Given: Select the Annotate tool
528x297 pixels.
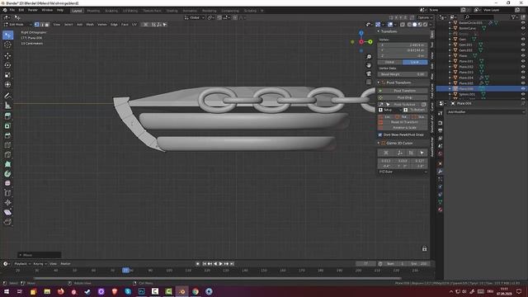Looking at the screenshot, I should [7, 96].
